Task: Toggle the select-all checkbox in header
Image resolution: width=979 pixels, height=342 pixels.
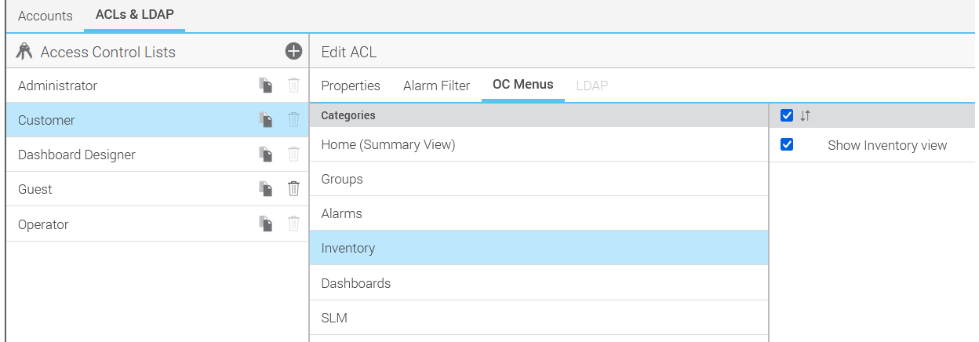Action: click(x=788, y=116)
